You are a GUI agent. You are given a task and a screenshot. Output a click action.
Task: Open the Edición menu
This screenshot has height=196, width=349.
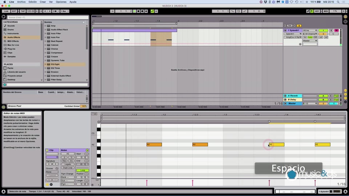[x=32, y=2]
